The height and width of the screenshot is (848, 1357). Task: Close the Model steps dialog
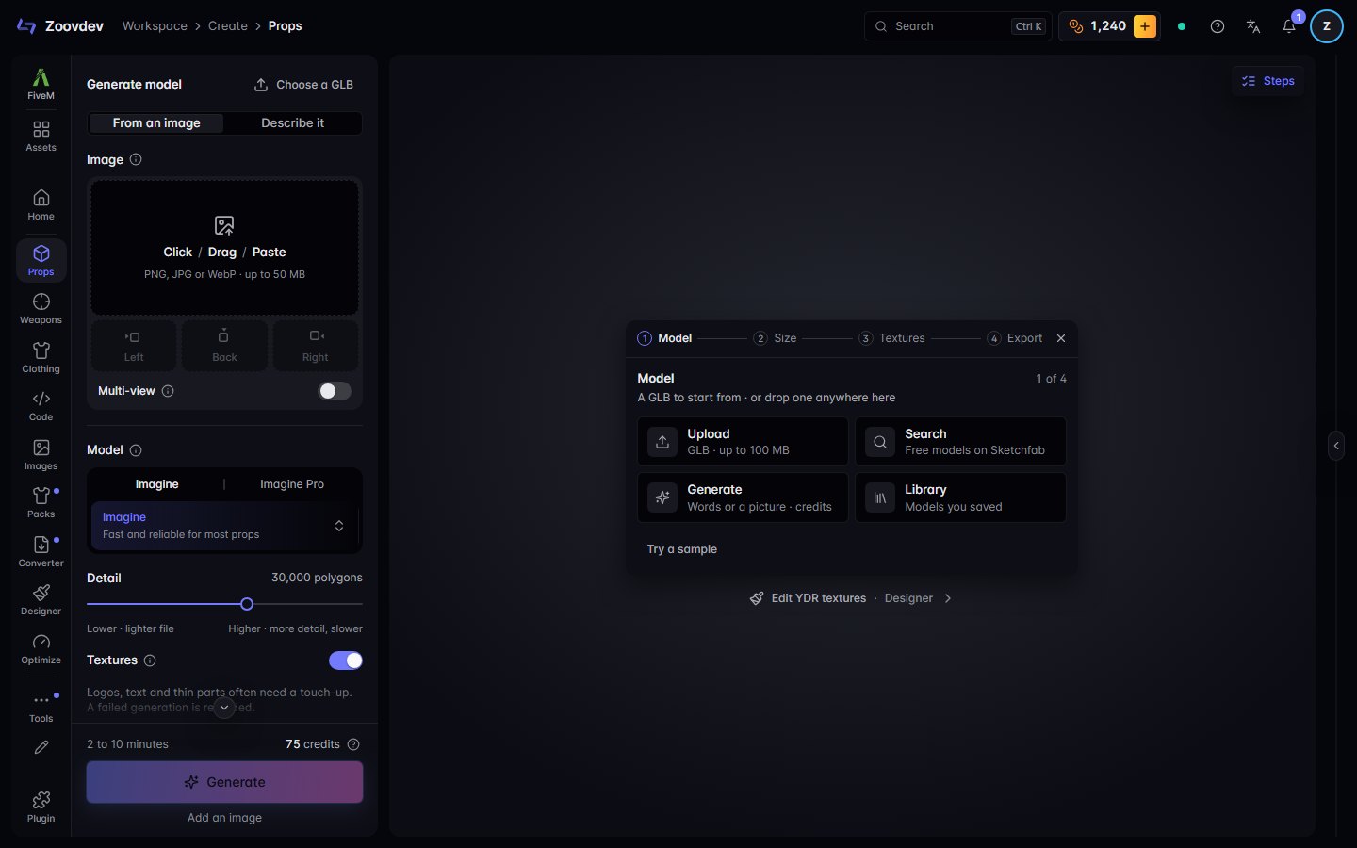pos(1061,338)
